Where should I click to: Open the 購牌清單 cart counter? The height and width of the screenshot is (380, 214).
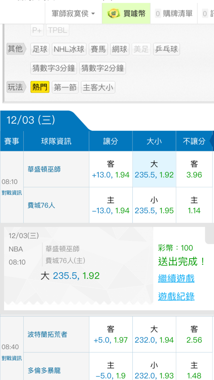(174, 13)
